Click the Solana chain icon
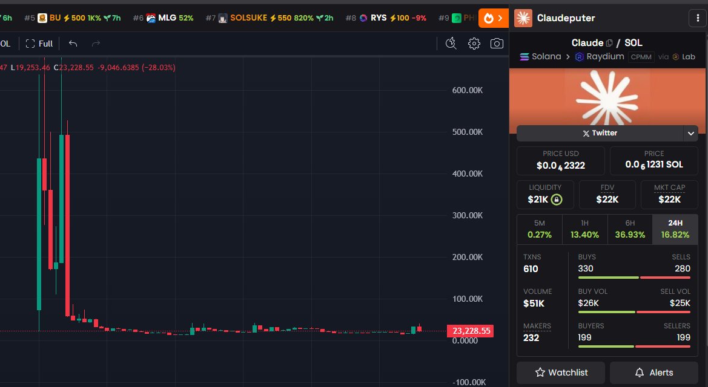The image size is (708, 387). [x=524, y=57]
